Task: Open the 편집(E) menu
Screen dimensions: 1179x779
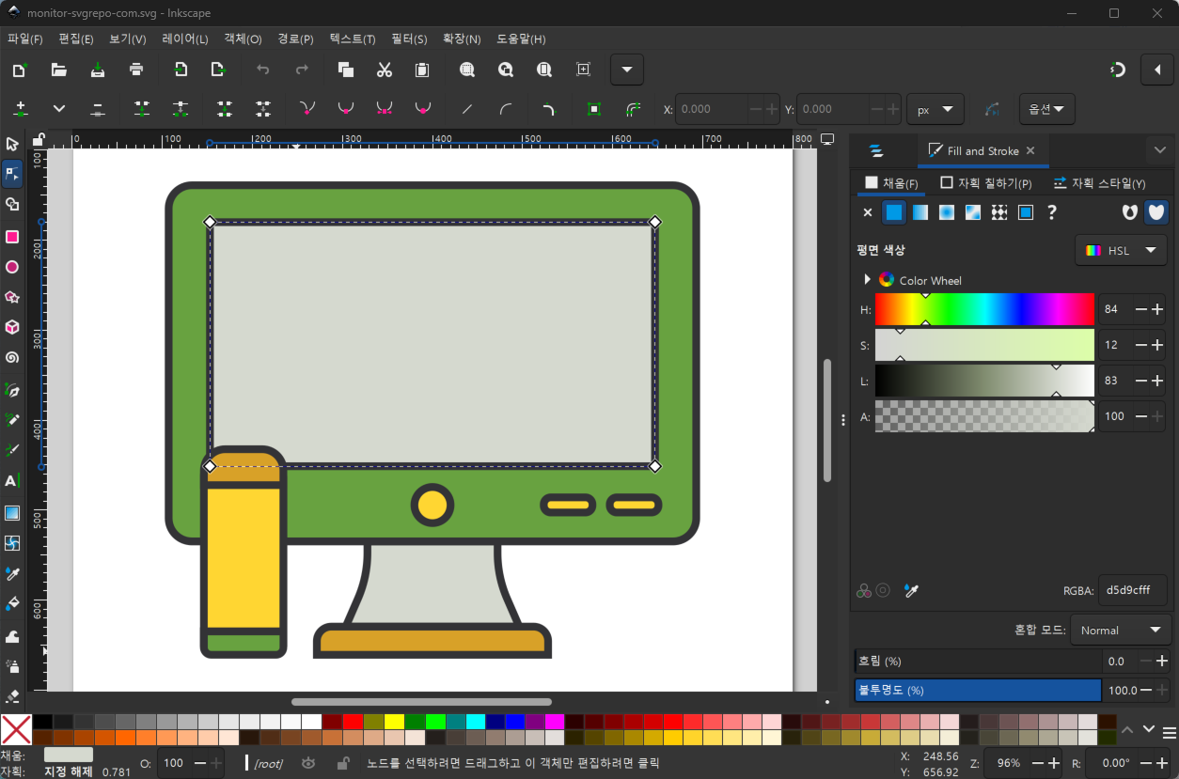Action: pos(76,39)
